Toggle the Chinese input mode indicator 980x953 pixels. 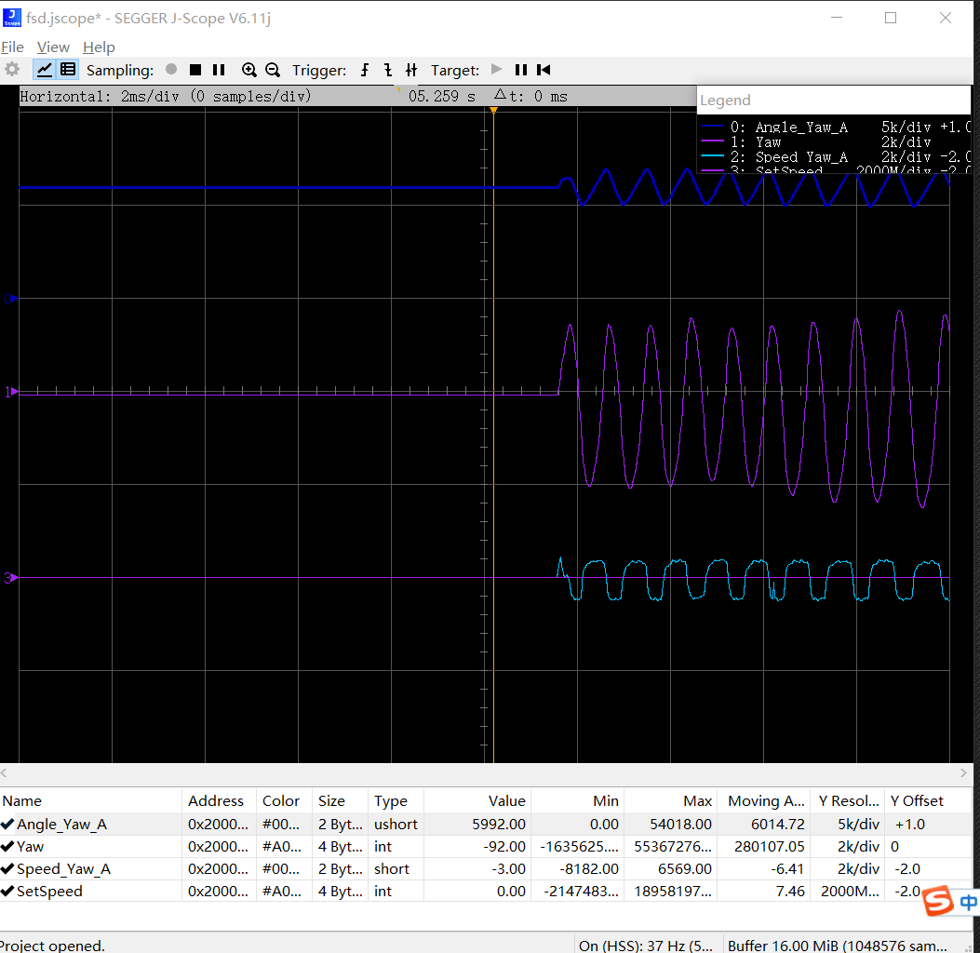[969, 902]
